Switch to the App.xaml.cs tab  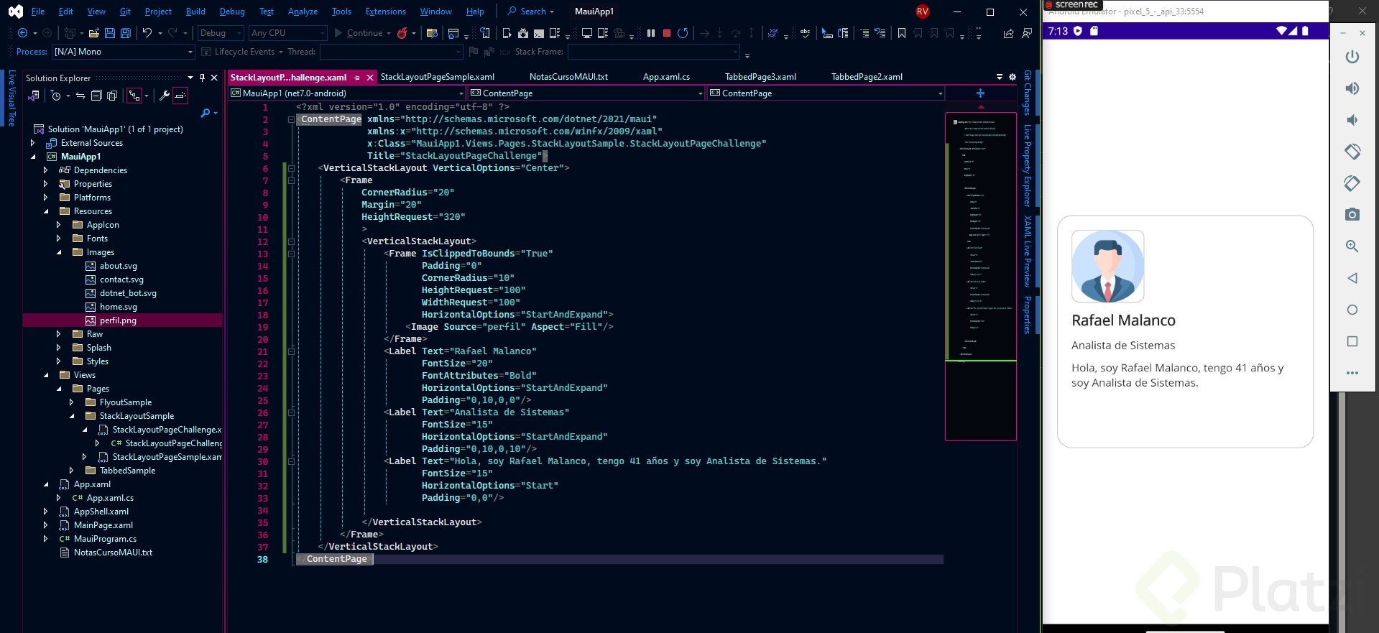[666, 77]
